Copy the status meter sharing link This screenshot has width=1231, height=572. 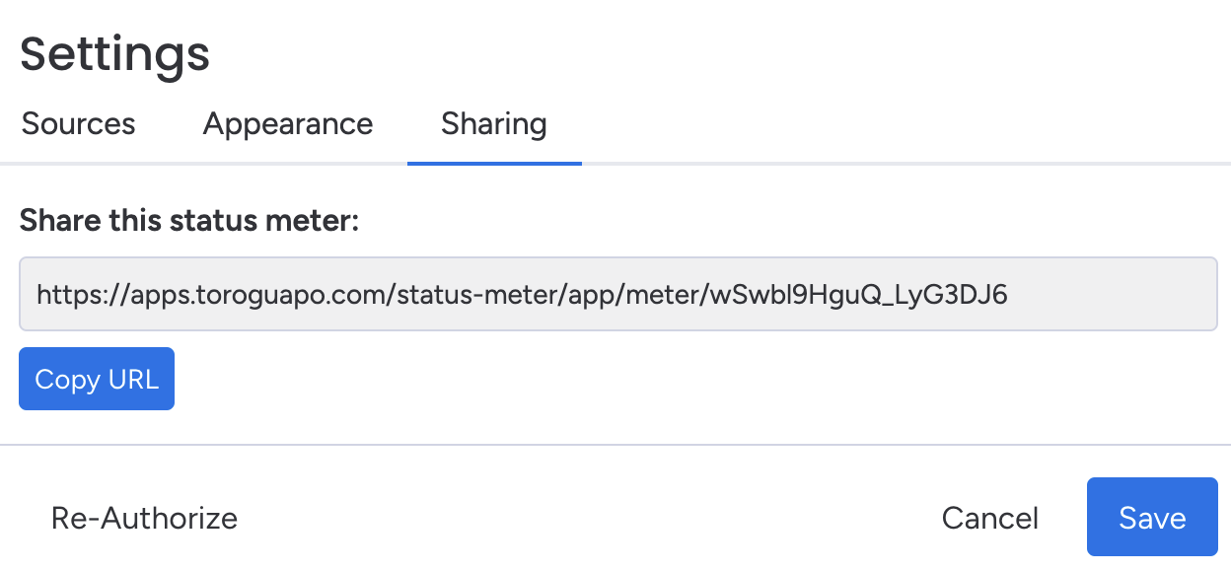pyautogui.click(x=96, y=378)
